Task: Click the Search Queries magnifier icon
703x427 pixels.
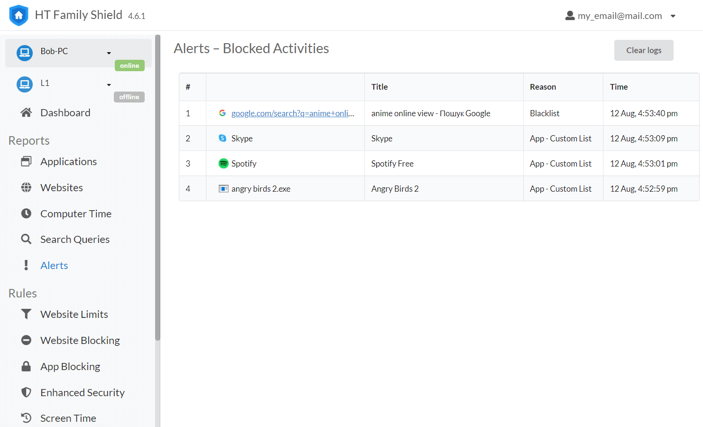Action: (26, 239)
